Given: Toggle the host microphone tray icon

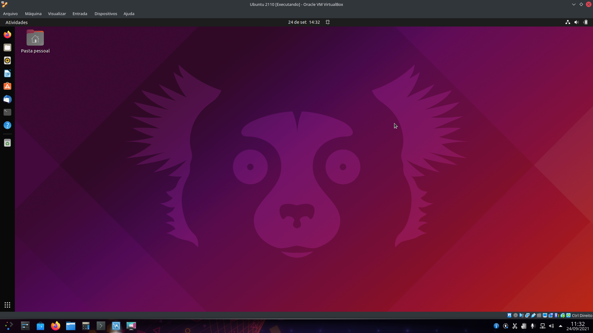Looking at the screenshot, I should (x=532, y=326).
